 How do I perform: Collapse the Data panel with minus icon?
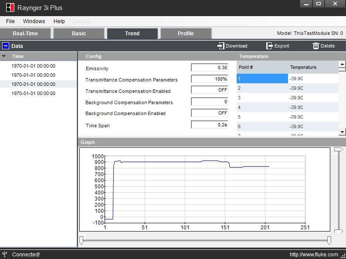[x=6, y=46]
